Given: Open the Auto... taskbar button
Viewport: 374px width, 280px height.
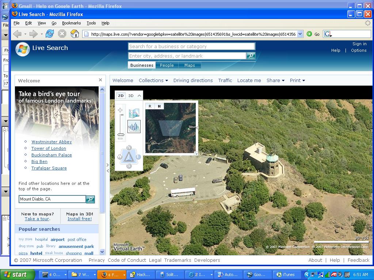Looking at the screenshot, I should point(228,275).
